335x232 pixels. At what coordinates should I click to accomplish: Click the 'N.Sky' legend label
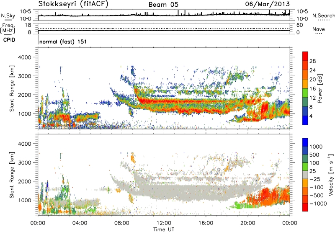8,15
